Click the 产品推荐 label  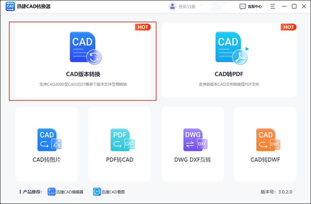coord(33,192)
